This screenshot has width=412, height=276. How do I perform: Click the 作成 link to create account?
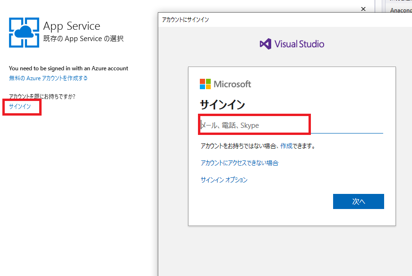(286, 146)
